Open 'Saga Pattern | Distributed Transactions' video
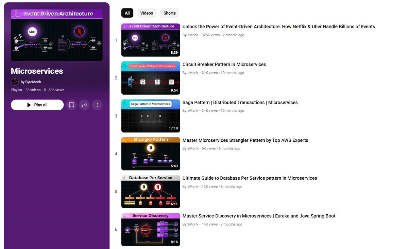Viewport: 408px width, 249px height. (240, 102)
